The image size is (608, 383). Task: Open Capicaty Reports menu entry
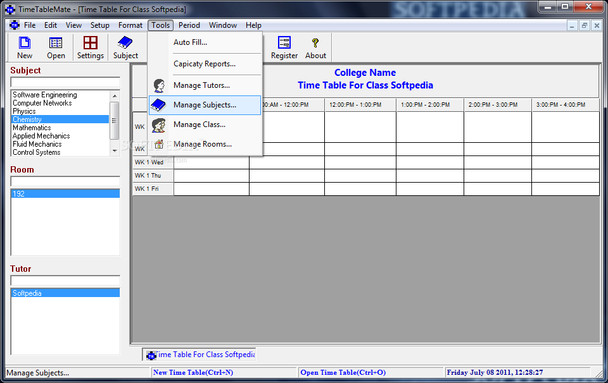tap(205, 64)
